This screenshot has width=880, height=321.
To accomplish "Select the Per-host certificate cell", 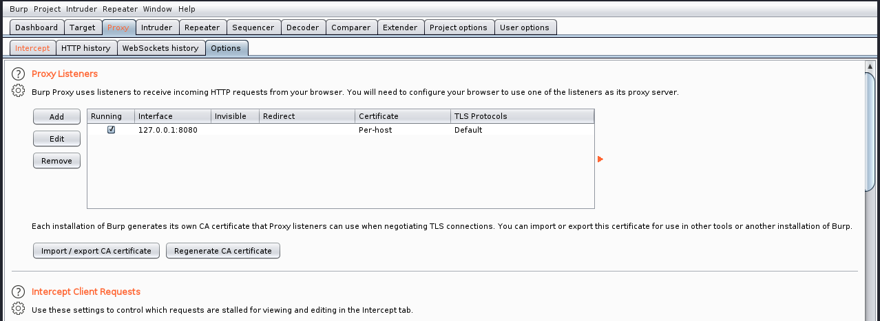I will point(403,130).
